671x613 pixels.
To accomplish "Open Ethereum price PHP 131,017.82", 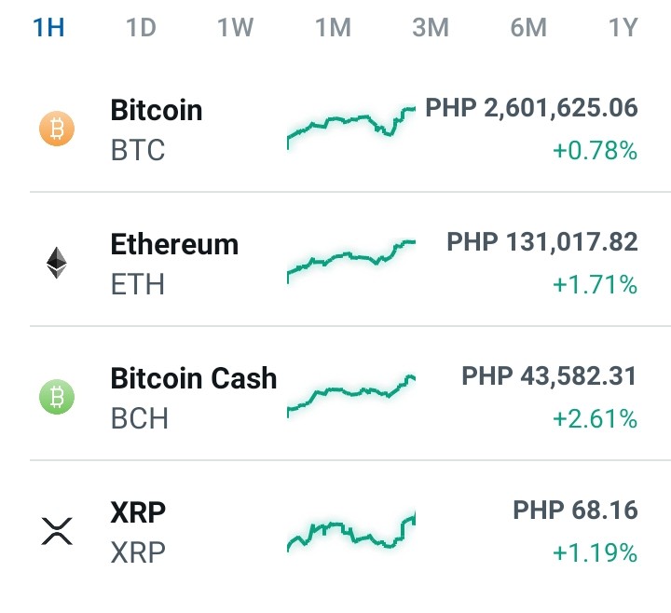I will [542, 242].
